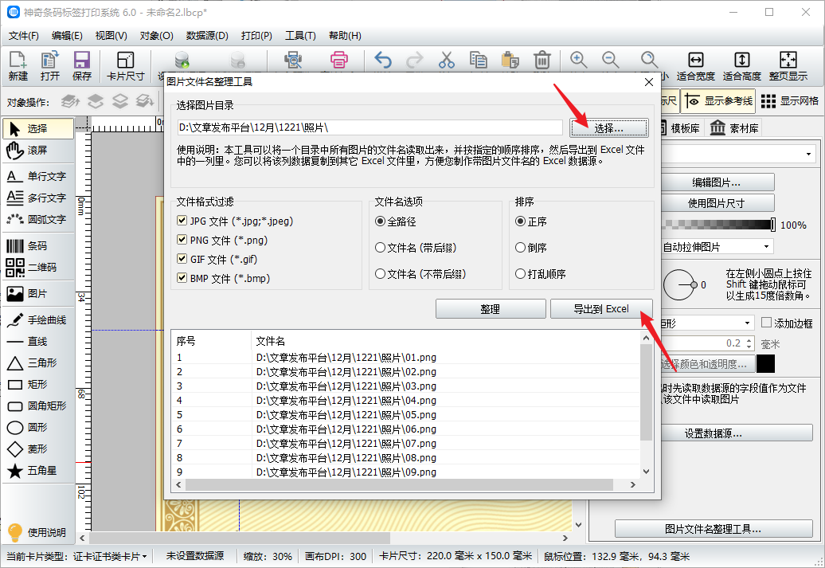Click the 图片文件名整理工具... button
Image resolution: width=825 pixels, height=568 pixels.
tap(714, 528)
